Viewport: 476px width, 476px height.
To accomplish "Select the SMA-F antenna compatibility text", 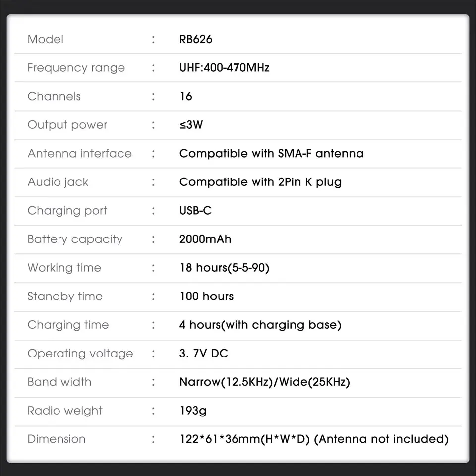I will pyautogui.click(x=271, y=154).
